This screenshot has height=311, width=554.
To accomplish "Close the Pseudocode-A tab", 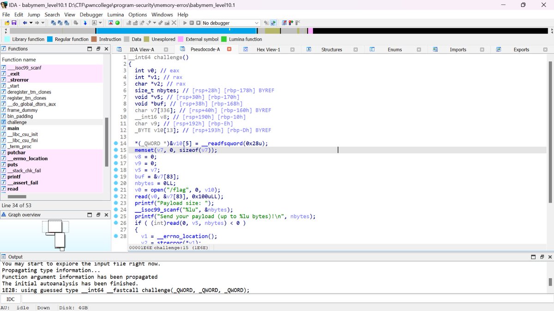I will pyautogui.click(x=229, y=49).
